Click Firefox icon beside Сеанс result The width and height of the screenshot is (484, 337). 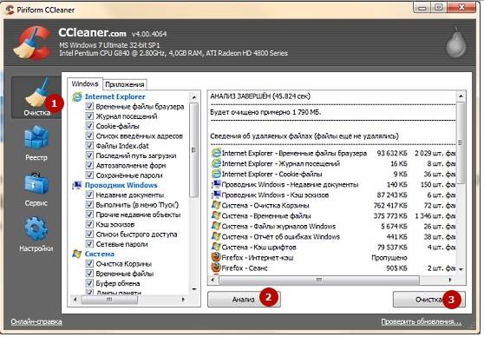coord(216,268)
